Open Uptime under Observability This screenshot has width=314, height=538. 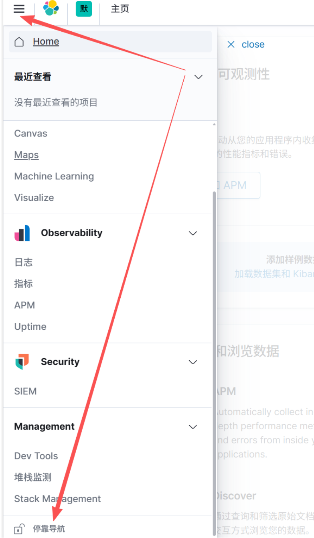point(30,327)
